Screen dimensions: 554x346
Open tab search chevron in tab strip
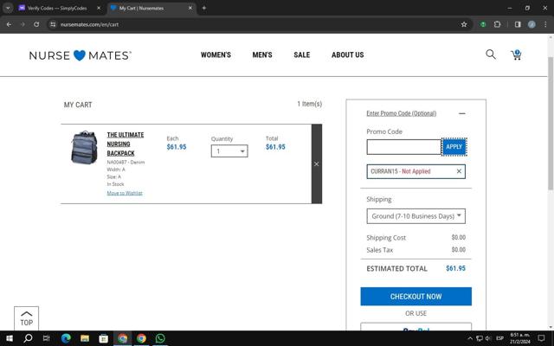coord(8,8)
